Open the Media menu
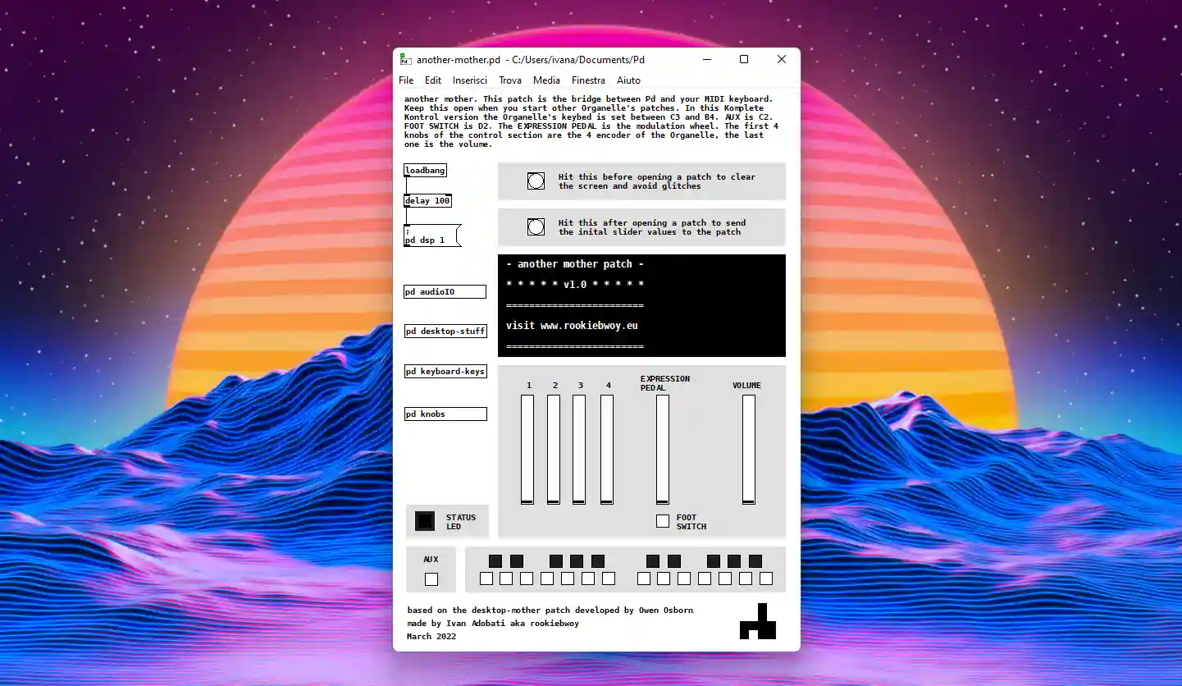Screen dimensions: 1182x686 click(546, 80)
